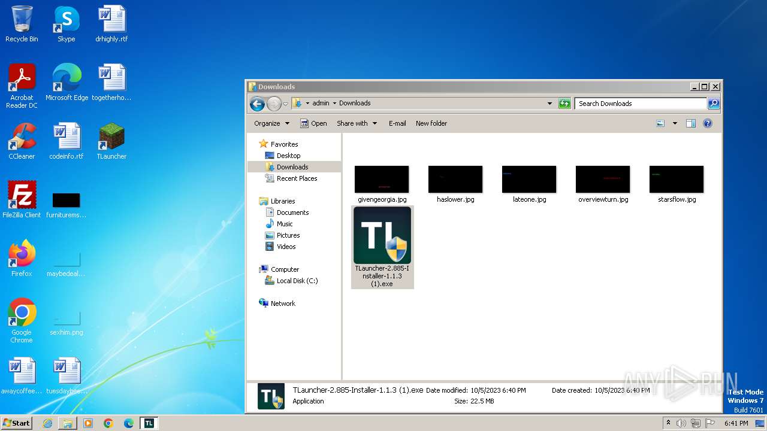Click the search magnifier icon
The width and height of the screenshot is (767, 431).
pyautogui.click(x=713, y=104)
